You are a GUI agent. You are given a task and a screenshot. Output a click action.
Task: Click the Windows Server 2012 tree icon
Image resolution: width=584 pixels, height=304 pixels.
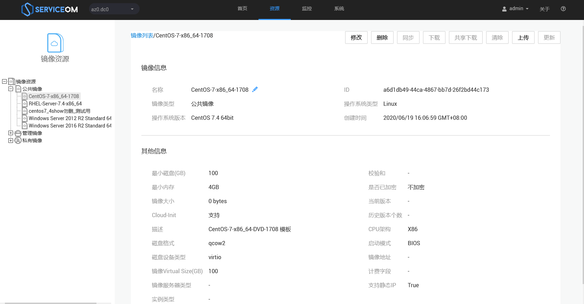pyautogui.click(x=25, y=118)
